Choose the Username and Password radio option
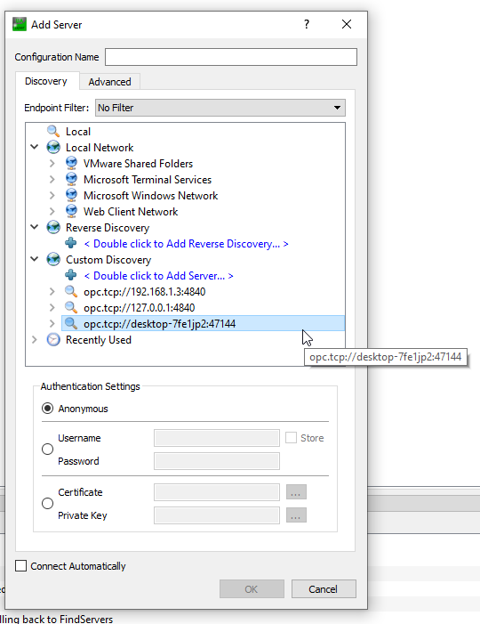Viewport: 480px width, 624px height. (47, 450)
